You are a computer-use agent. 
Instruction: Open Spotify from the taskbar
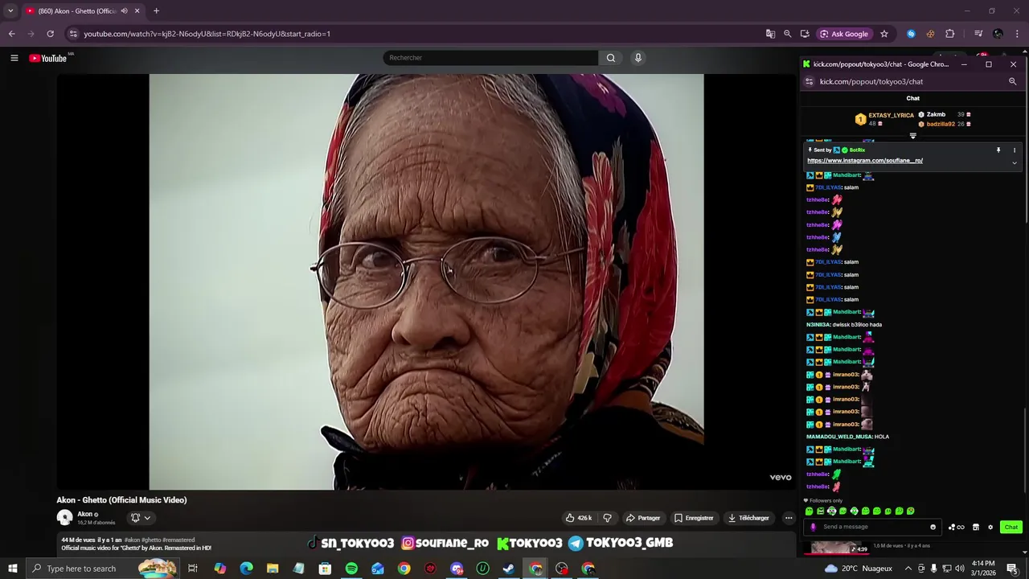click(x=351, y=569)
